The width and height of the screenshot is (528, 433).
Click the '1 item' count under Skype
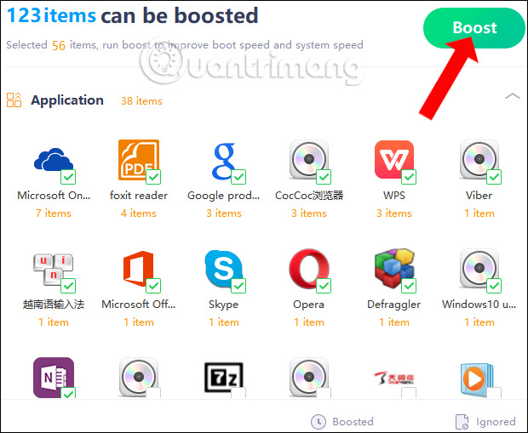click(224, 322)
